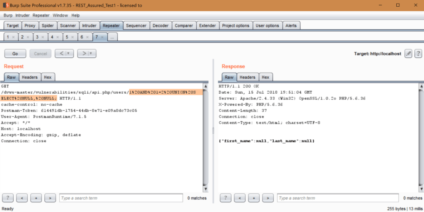Click request search help question mark button
Viewport: 424px width, 212px height.
[x=8, y=198]
